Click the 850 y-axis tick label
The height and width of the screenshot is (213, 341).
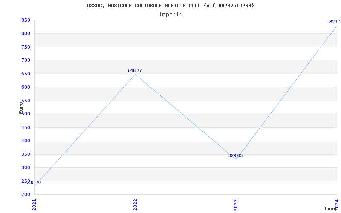coord(26,20)
